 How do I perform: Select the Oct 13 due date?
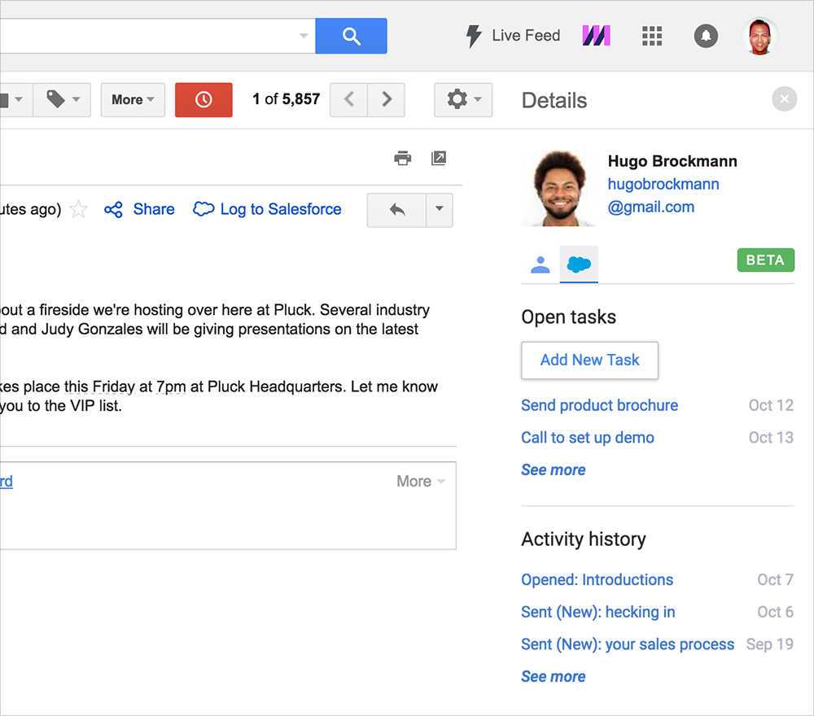pos(771,438)
